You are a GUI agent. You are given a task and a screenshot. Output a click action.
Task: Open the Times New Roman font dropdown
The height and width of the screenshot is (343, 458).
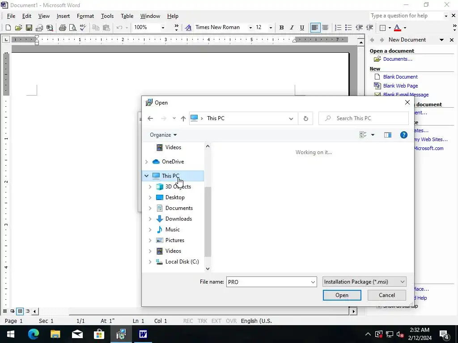click(x=250, y=28)
